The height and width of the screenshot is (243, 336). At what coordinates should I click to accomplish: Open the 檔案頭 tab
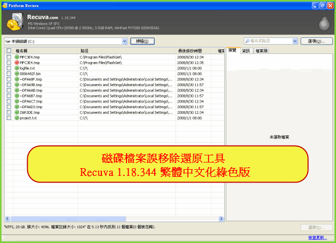click(261, 51)
